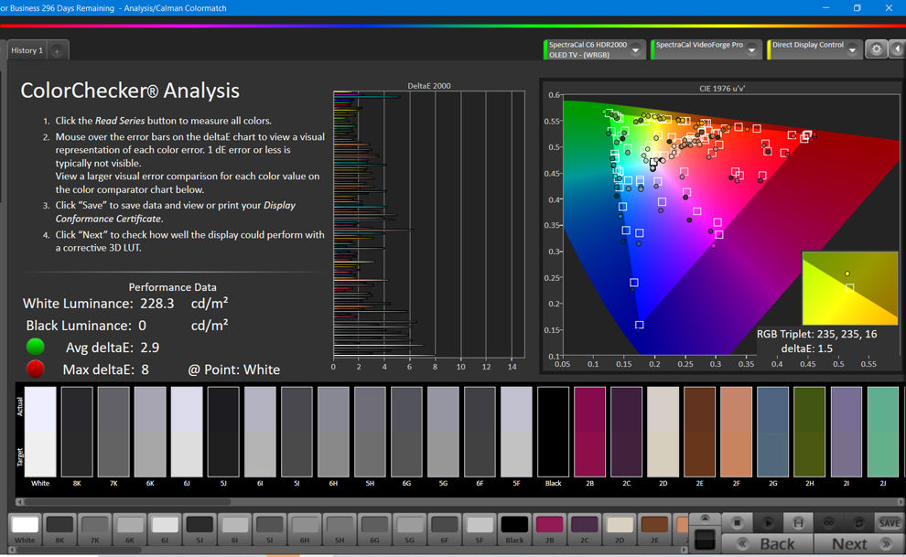906x557 pixels.
Task: Click the 5G swatch in the color comparator chart
Action: (x=443, y=432)
